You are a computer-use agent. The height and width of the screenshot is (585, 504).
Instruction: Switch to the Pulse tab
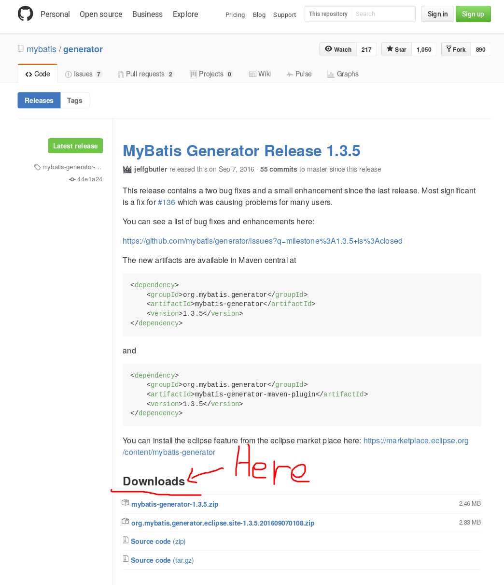point(299,74)
